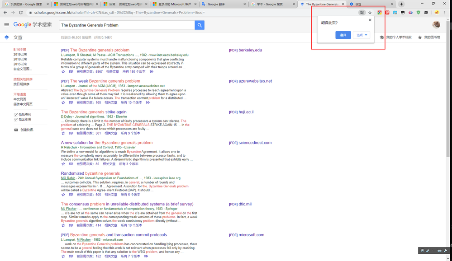Viewport: 452px width, 261px height.
Task: Open 'The Byzantine generals problem' title link
Action: pos(100,50)
